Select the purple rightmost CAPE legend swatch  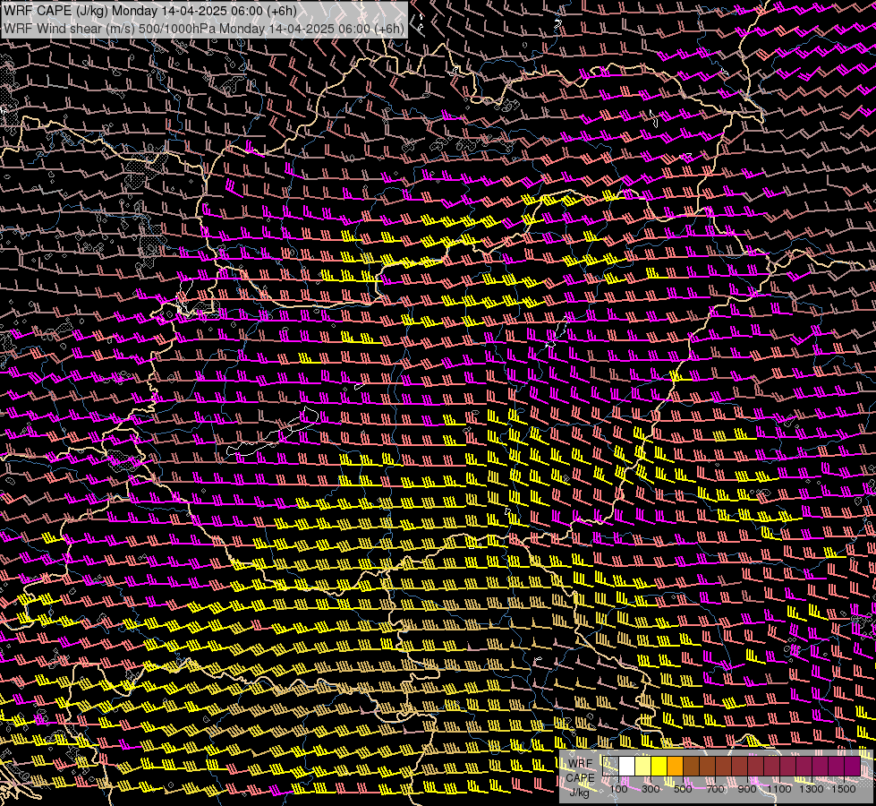pyautogui.click(x=853, y=766)
